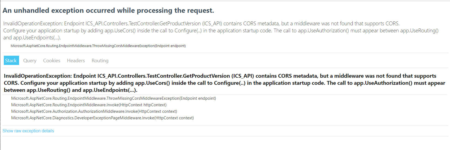The image size is (450, 150).
Task: Click text 'GetProductVersion' in bold exception title
Action: click(206, 76)
